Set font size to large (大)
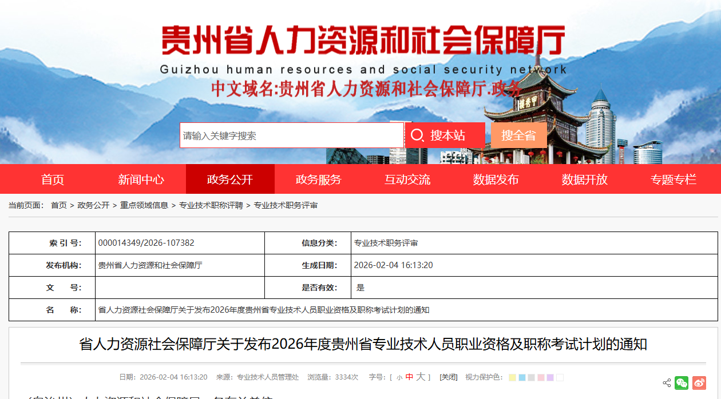The image size is (721, 399). (x=420, y=377)
